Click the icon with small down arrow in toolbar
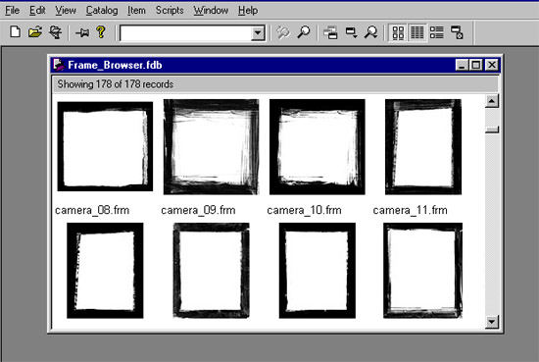The image size is (539, 362). [x=351, y=32]
